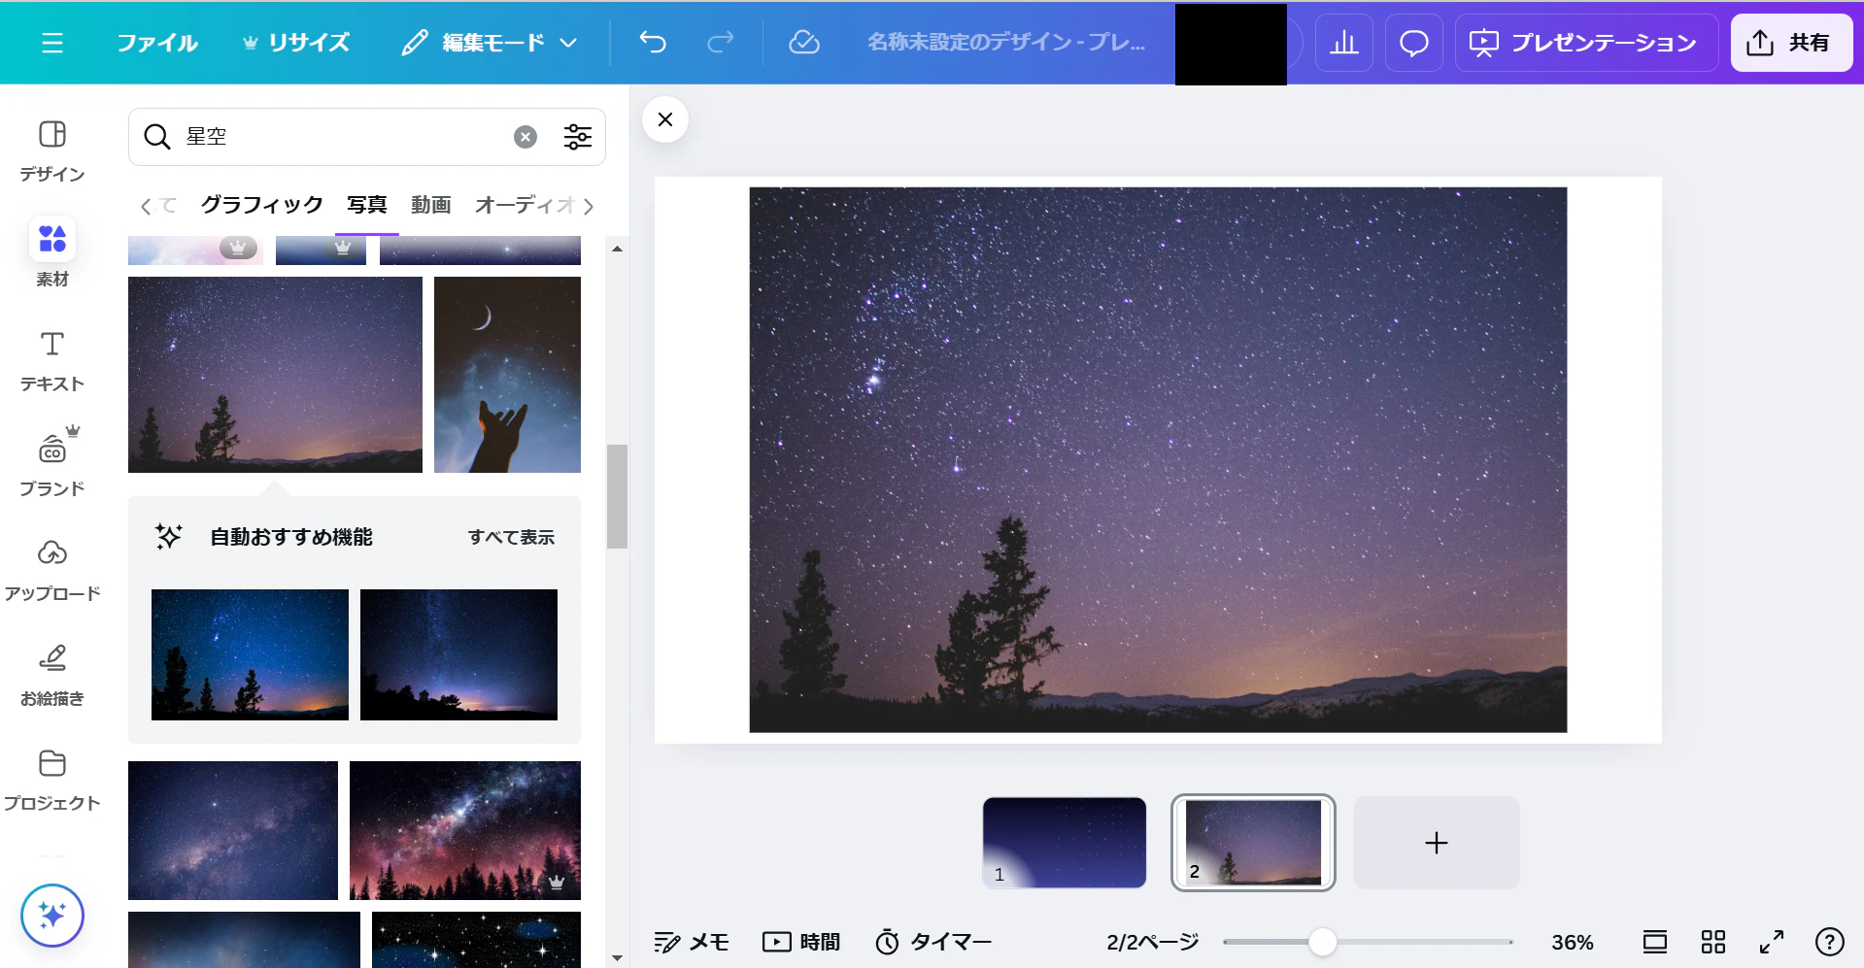Open the 素材 elements panel
Screen dimensions: 1864x968
point(52,253)
